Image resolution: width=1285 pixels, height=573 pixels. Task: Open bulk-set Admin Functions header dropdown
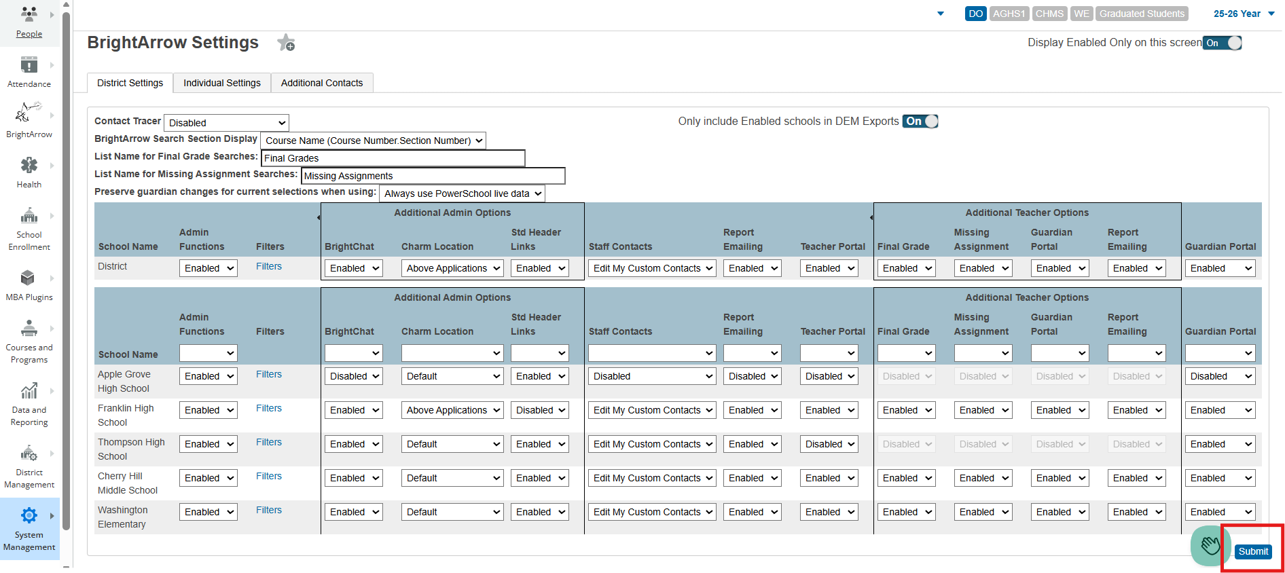point(209,353)
